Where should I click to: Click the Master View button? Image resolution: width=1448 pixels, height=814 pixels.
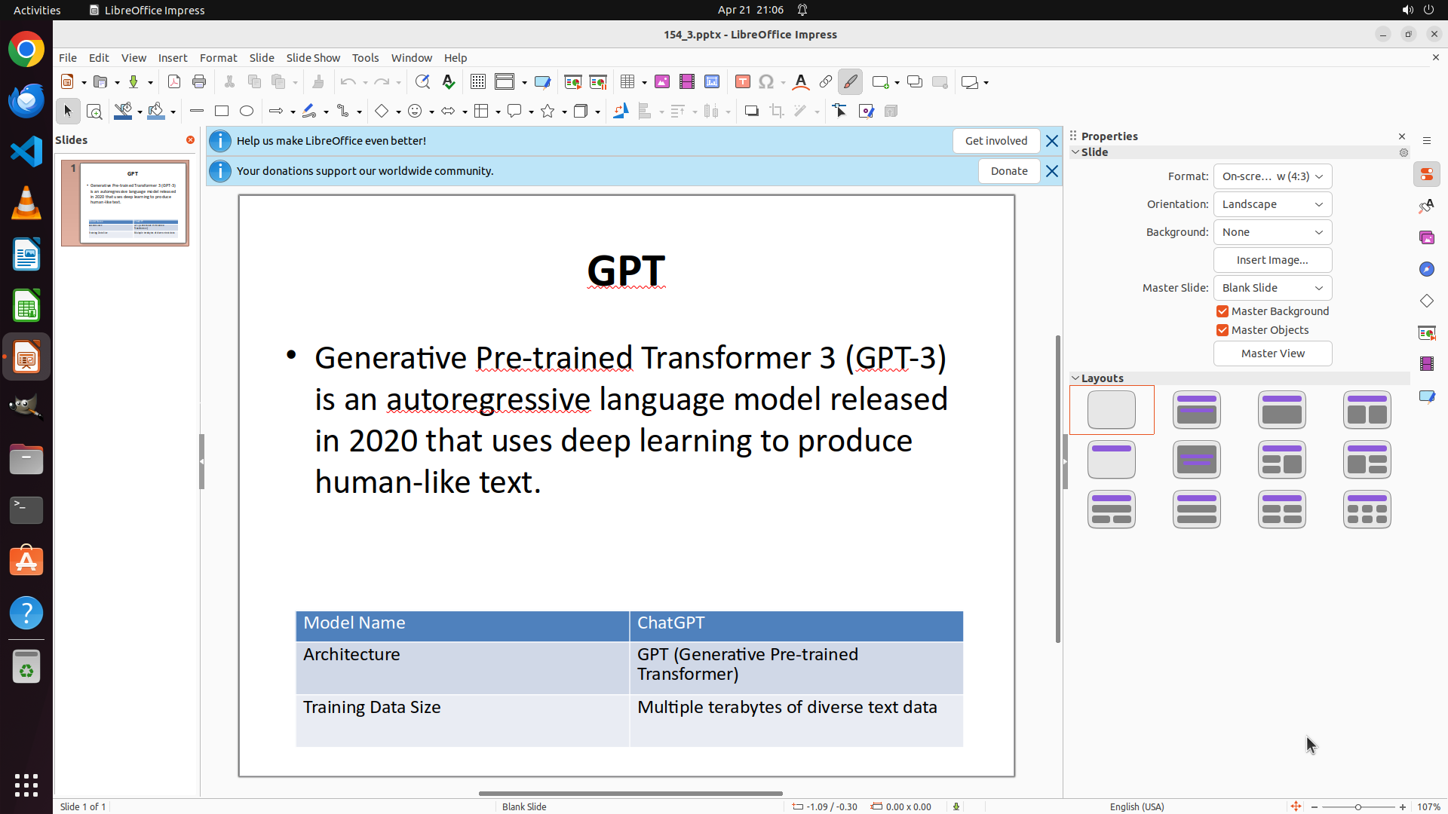(x=1272, y=353)
